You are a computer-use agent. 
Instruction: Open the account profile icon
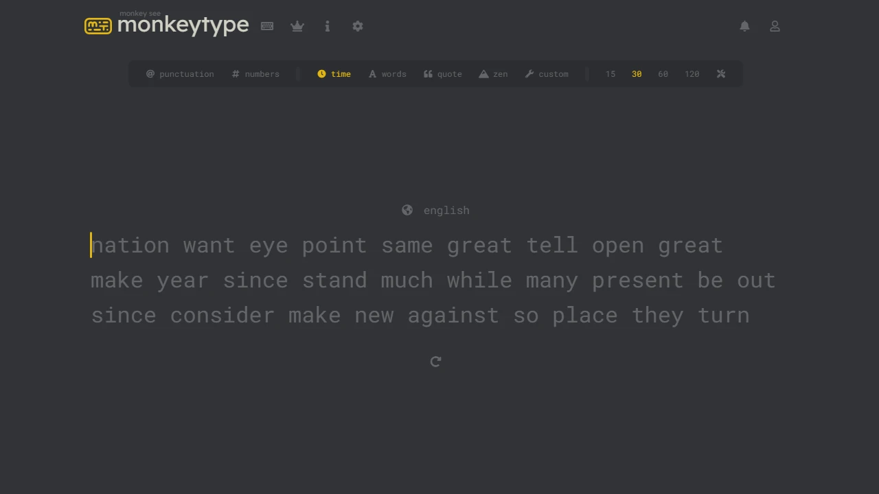coord(775,26)
